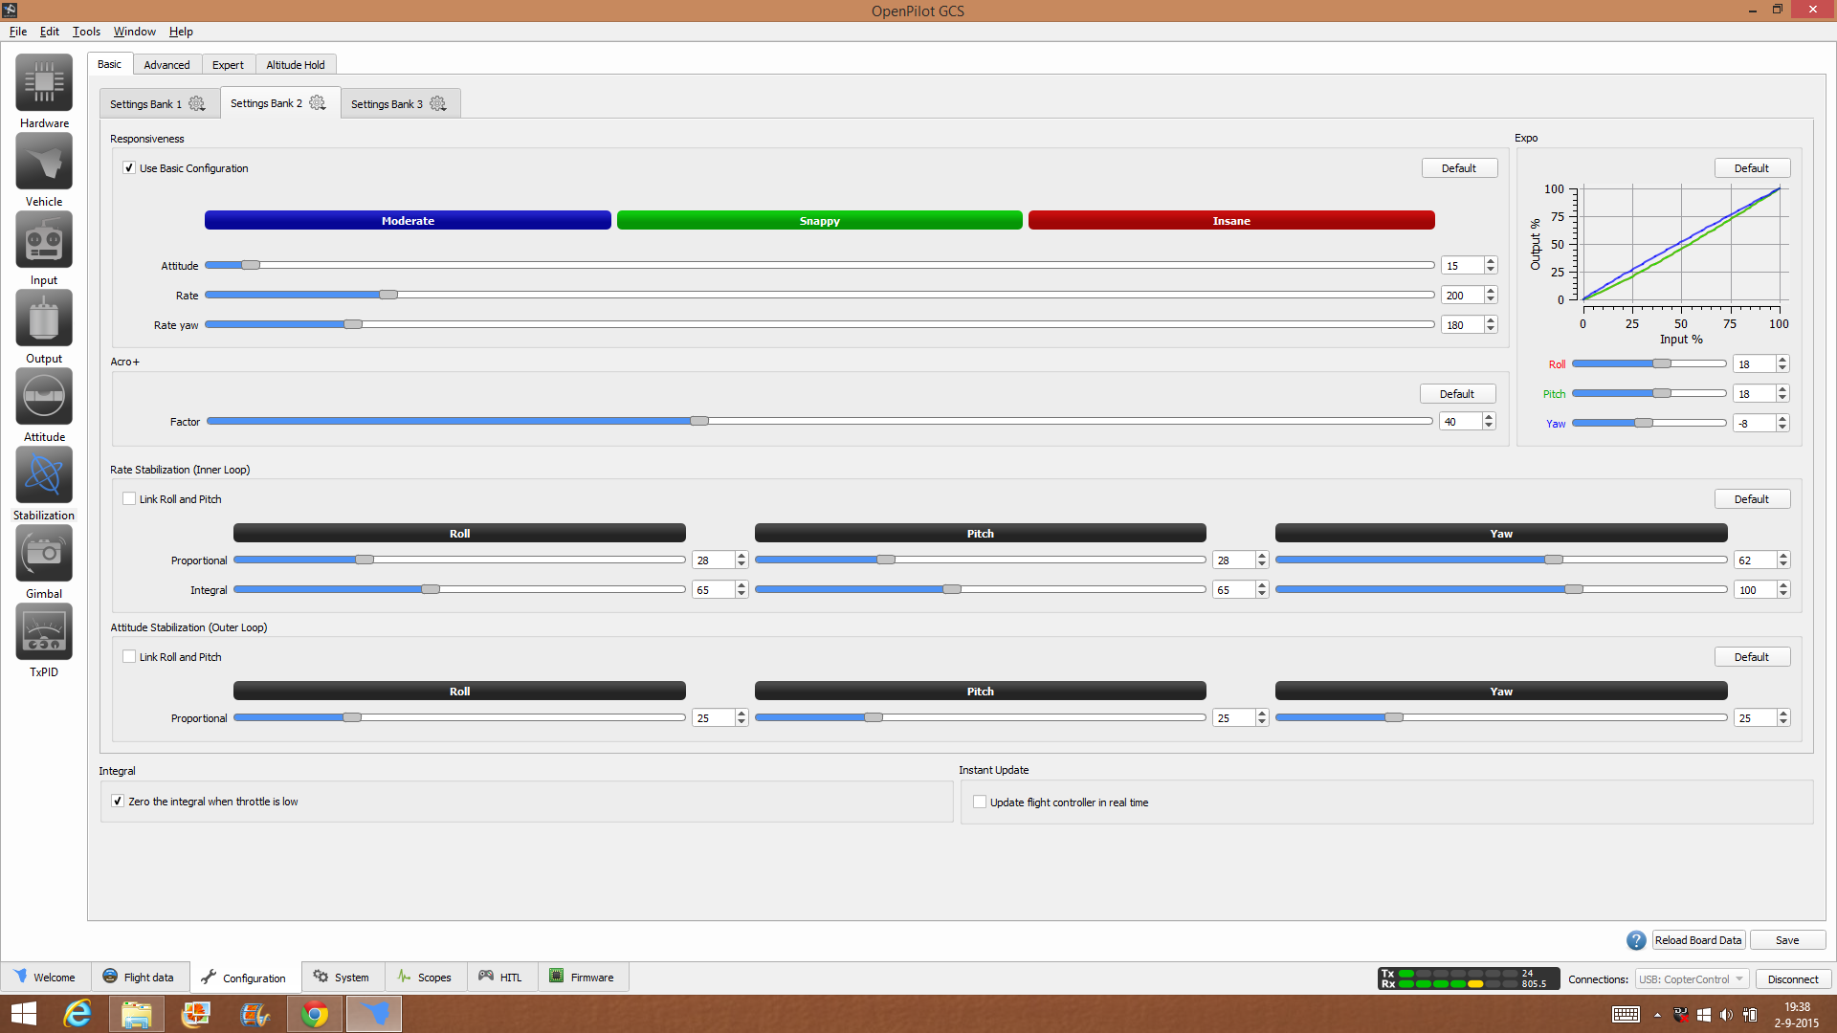Step the Yaw Integral value 100 spinner
Viewport: 1837px width, 1033px height.
[1783, 589]
